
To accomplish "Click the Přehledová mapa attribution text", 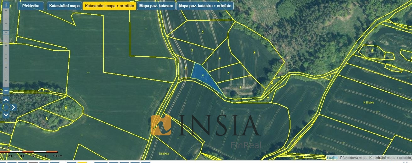I will click(x=354, y=158).
